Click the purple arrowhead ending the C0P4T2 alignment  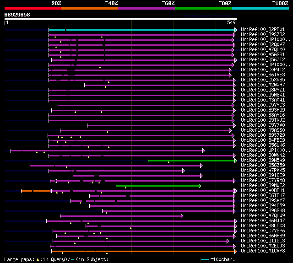230,70
